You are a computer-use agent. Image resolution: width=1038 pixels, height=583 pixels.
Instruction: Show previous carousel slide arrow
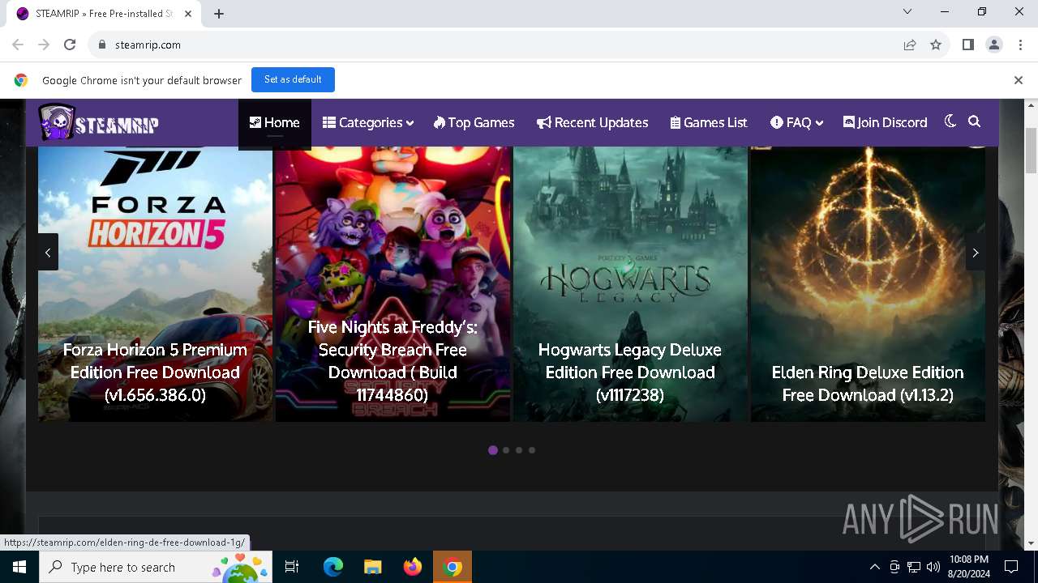pos(48,253)
